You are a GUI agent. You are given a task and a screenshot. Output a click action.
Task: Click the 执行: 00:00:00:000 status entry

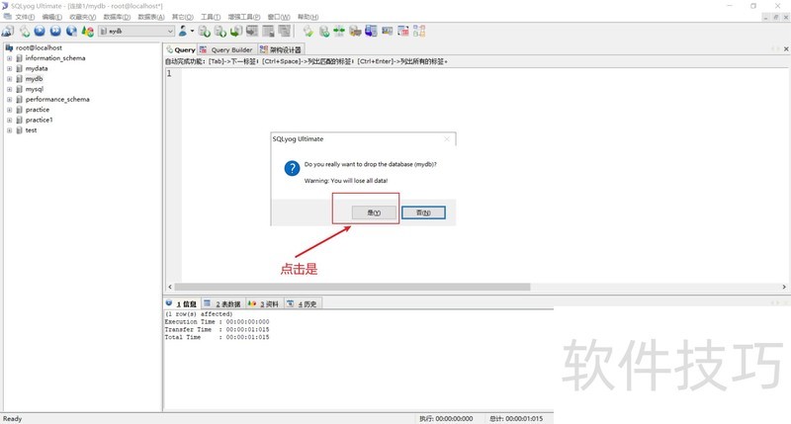pyautogui.click(x=447, y=419)
